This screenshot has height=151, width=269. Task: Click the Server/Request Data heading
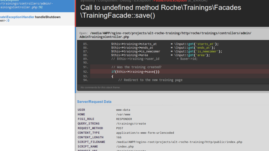(94, 102)
